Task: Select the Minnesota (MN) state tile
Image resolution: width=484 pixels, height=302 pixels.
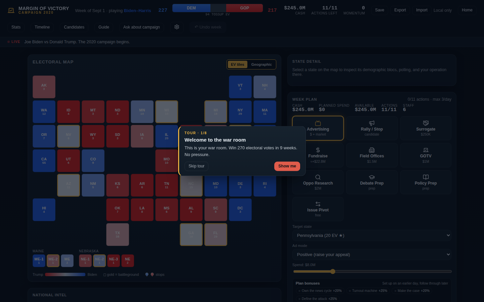Action: [142, 112]
